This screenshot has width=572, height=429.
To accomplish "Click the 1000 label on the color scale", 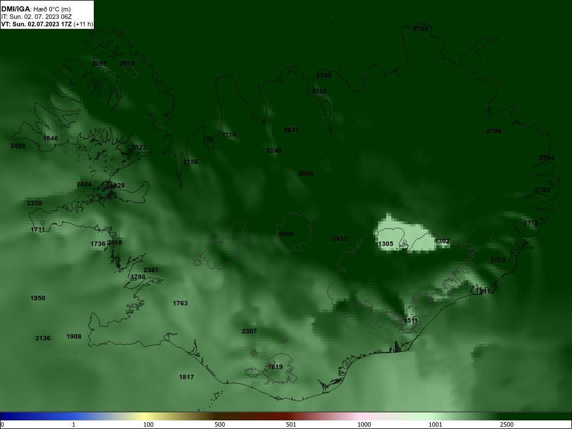I will pyautogui.click(x=364, y=424).
